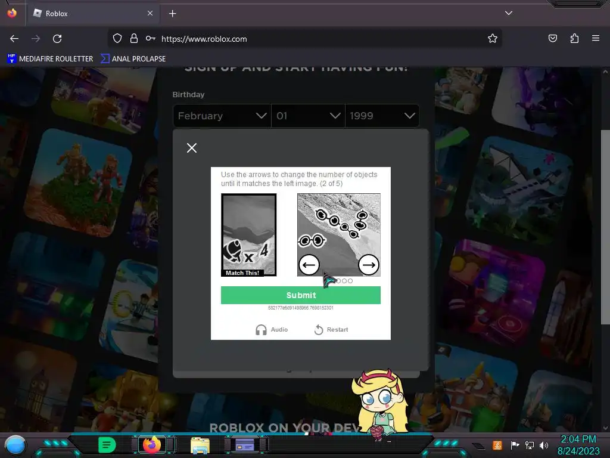Click the last progress dot indicator

coord(350,281)
